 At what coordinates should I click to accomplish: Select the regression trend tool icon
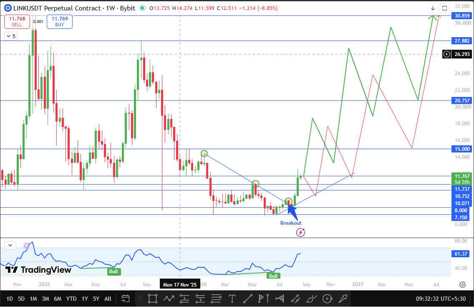[295, 299]
